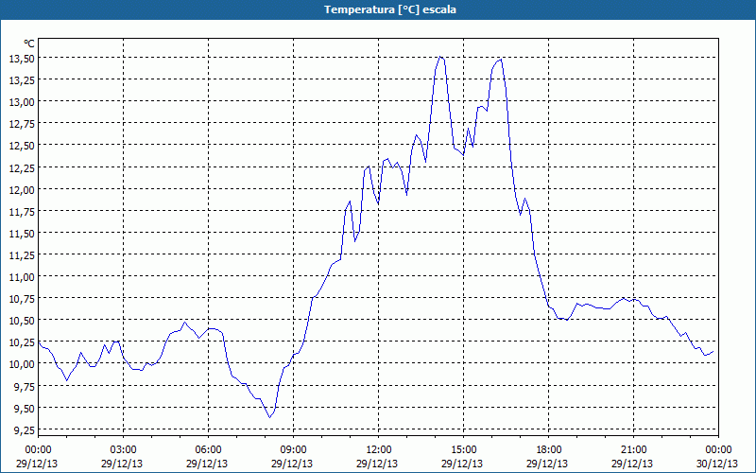Click the 12,75 y-axis value

click(22, 124)
